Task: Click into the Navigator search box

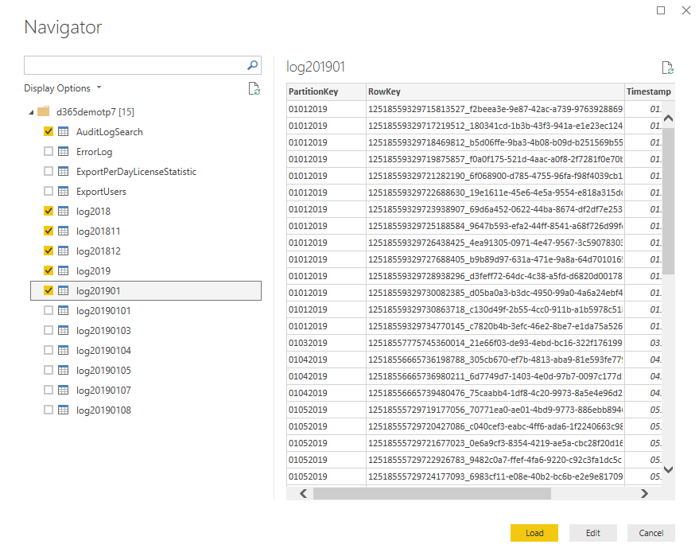Action: tap(135, 66)
